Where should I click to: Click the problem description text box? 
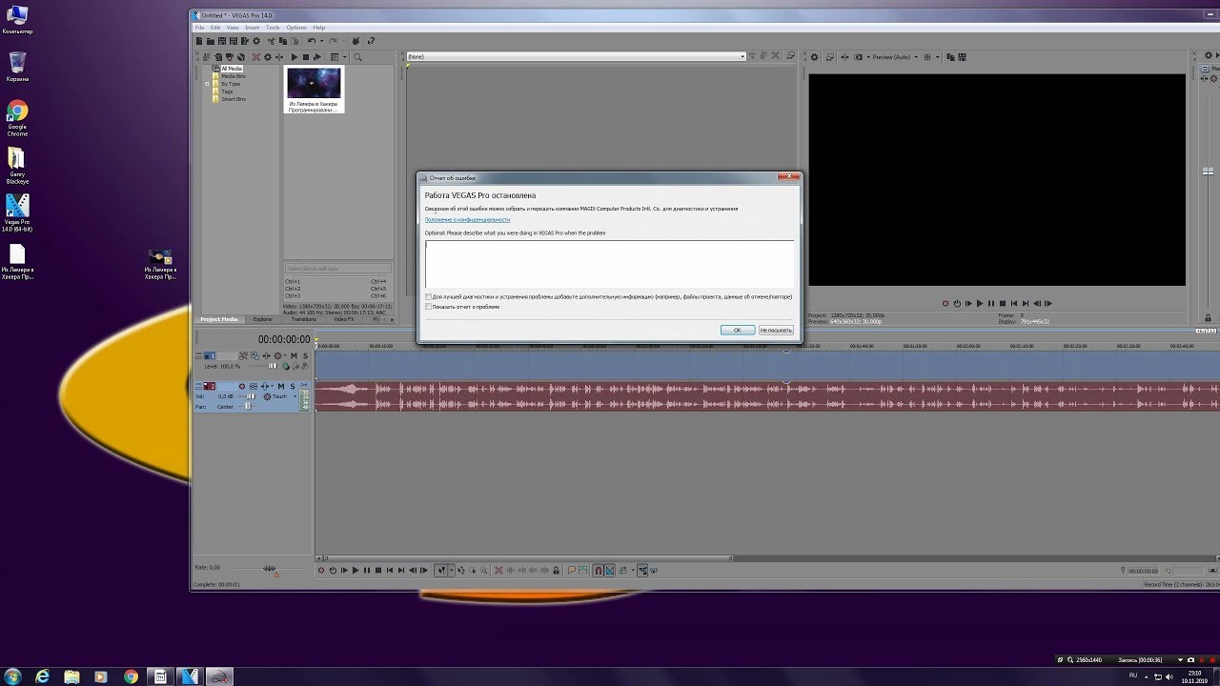tap(609, 263)
